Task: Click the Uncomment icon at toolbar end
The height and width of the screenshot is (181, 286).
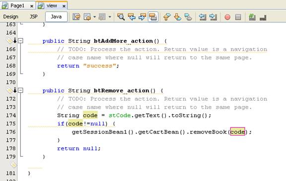Action: [263, 17]
